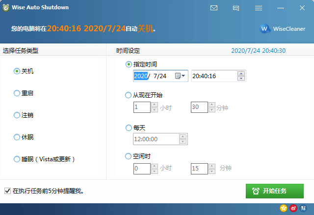Click the idle hours field showing 0
This screenshot has height=215, width=314.
point(142,169)
